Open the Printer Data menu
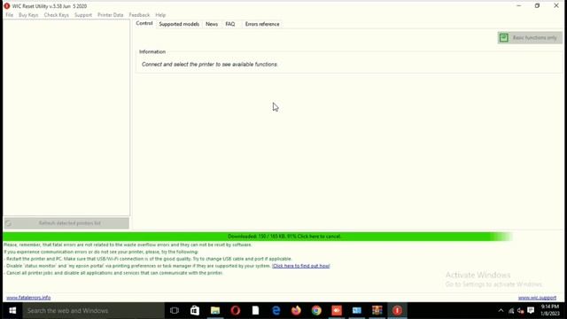 110,15
